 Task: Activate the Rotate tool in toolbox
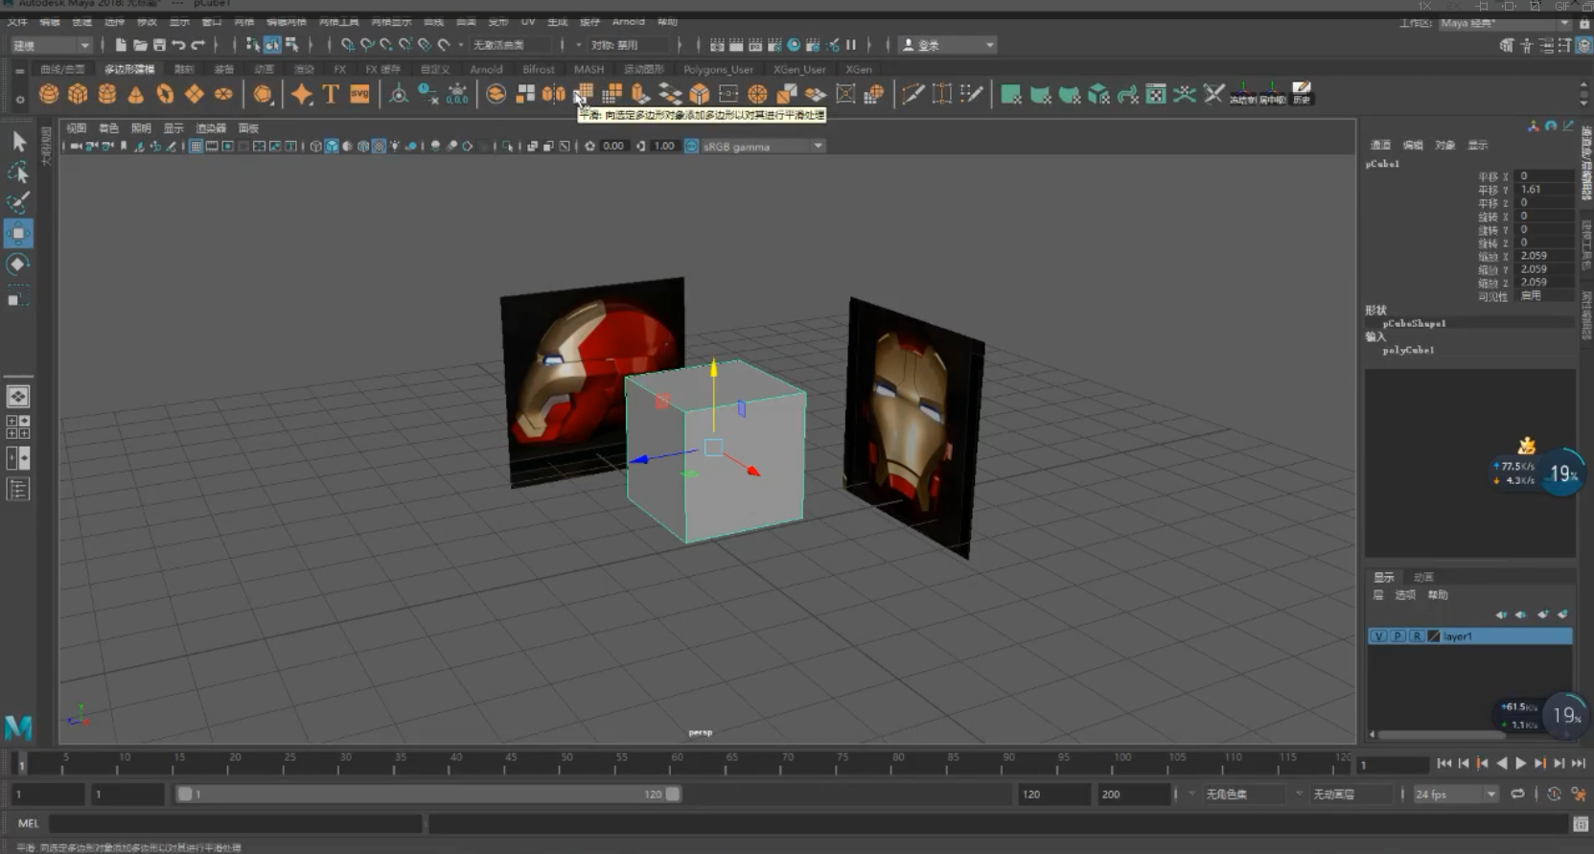tap(18, 264)
